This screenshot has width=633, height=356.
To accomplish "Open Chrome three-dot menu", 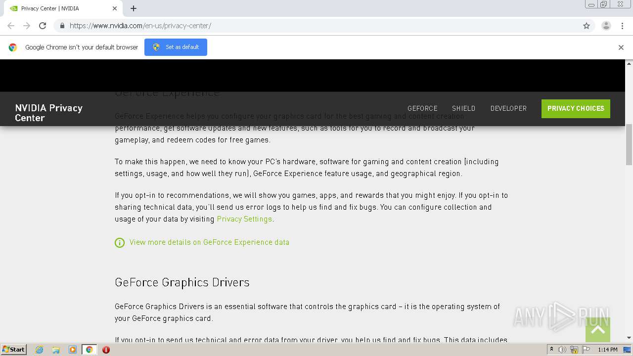I will [x=622, y=26].
